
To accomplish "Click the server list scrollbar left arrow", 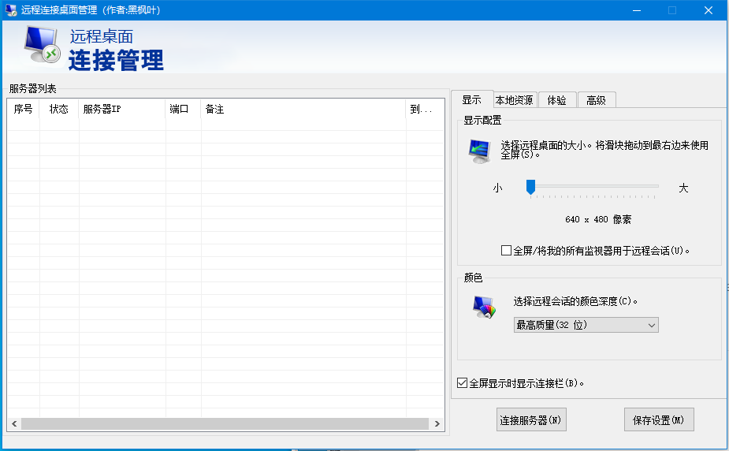I will 14,423.
